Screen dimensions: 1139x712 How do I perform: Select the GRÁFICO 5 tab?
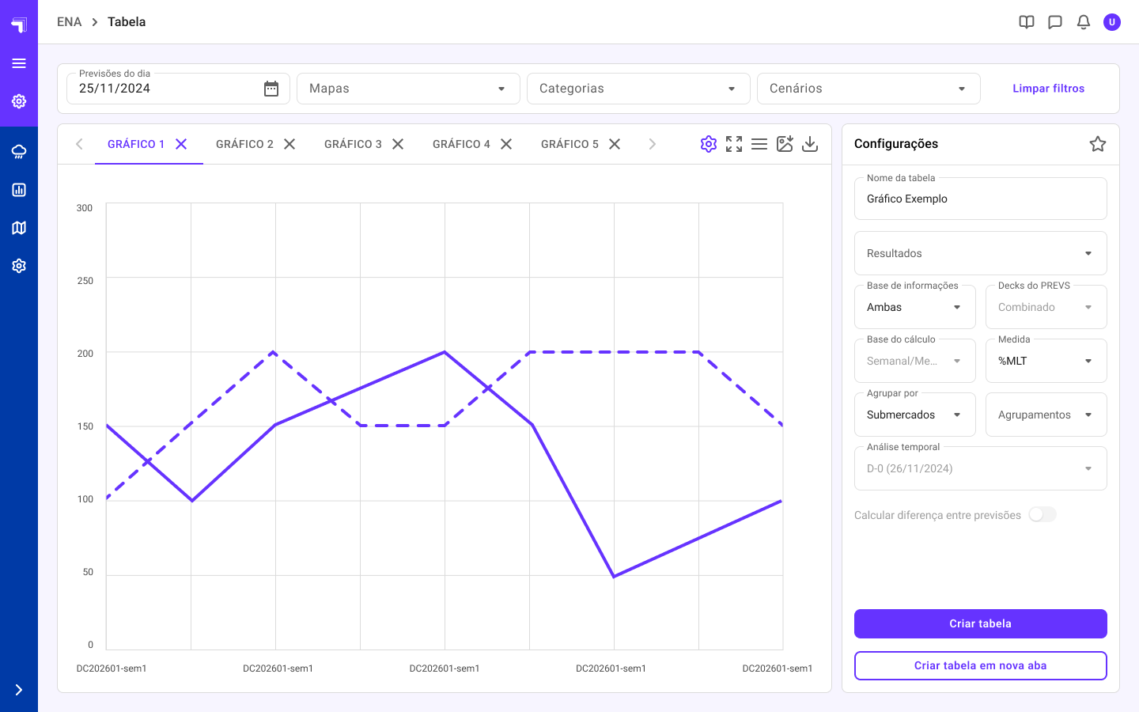pos(569,144)
